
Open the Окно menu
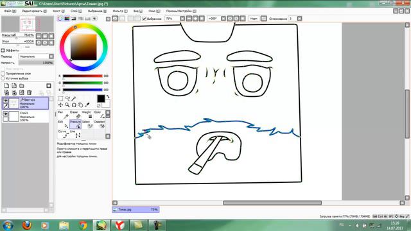click(x=154, y=11)
